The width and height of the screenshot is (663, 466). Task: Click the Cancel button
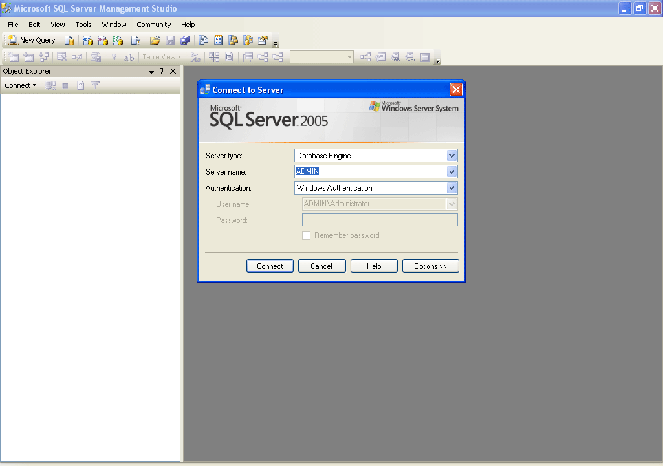tap(321, 266)
